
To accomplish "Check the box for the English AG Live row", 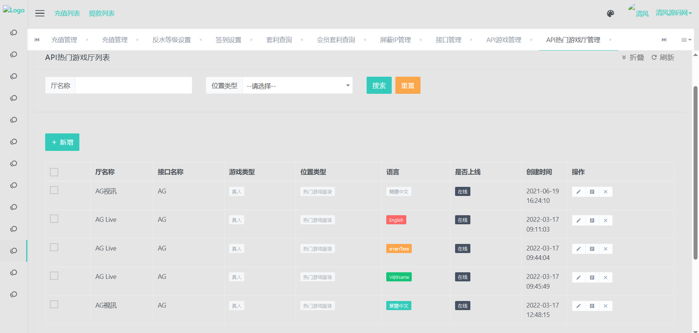I will [x=54, y=218].
